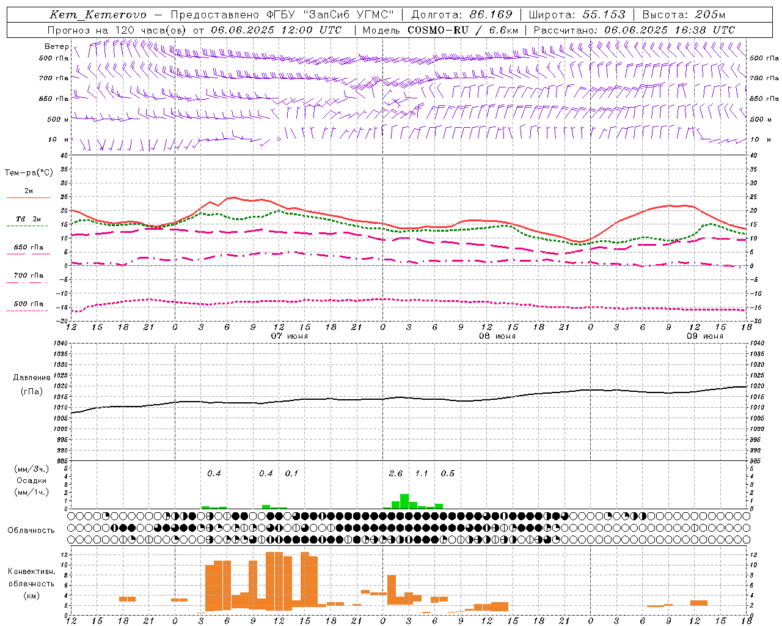Click the (мм/1ч.) unit label
Image resolution: width=782 pixels, height=626 pixels.
[x=32, y=492]
